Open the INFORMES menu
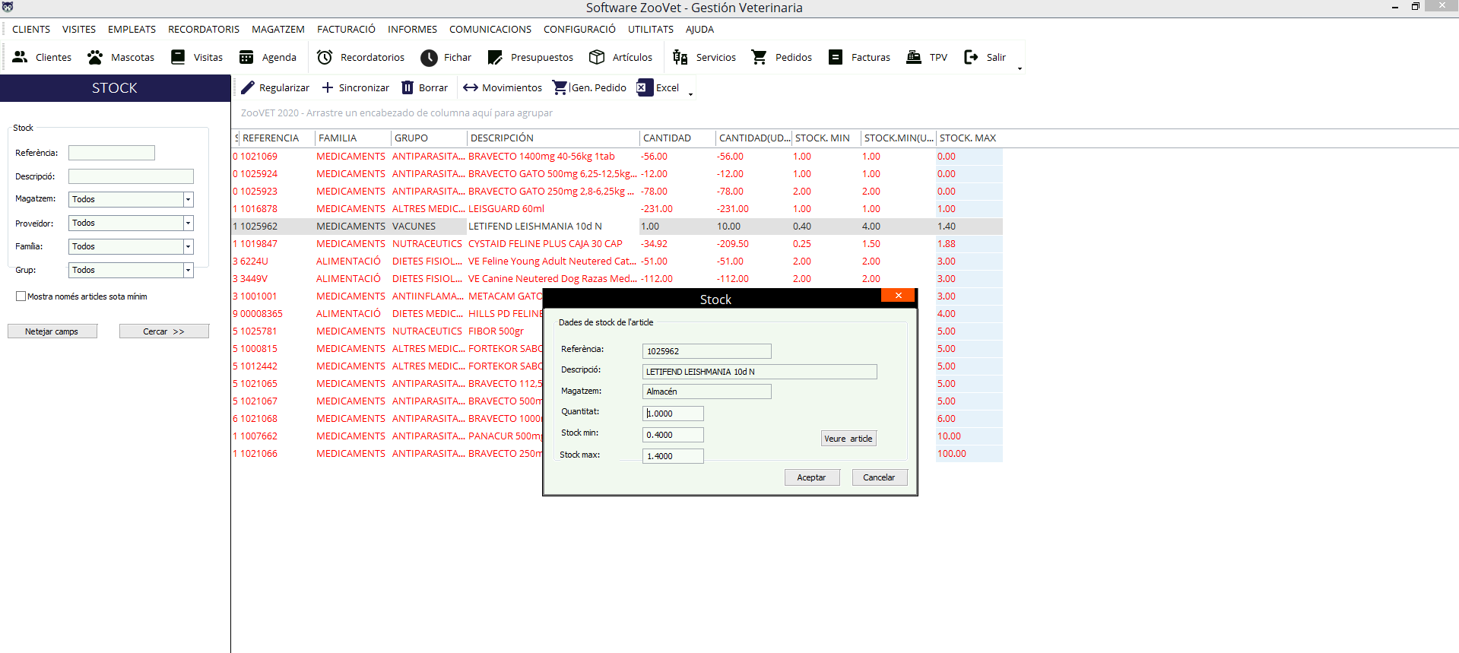Viewport: 1459px width, 653px height. click(x=412, y=29)
